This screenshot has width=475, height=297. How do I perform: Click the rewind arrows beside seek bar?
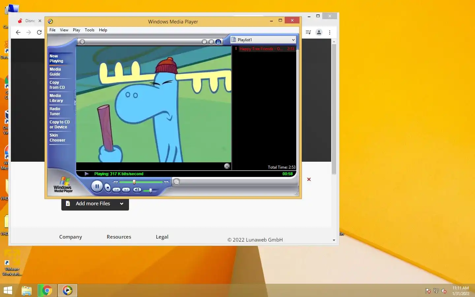(115, 182)
